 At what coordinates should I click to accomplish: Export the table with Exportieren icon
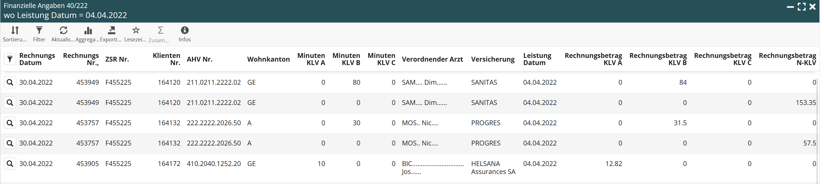[x=111, y=34]
